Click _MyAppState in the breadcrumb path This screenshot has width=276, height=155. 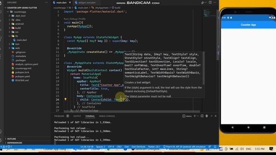point(102,8)
